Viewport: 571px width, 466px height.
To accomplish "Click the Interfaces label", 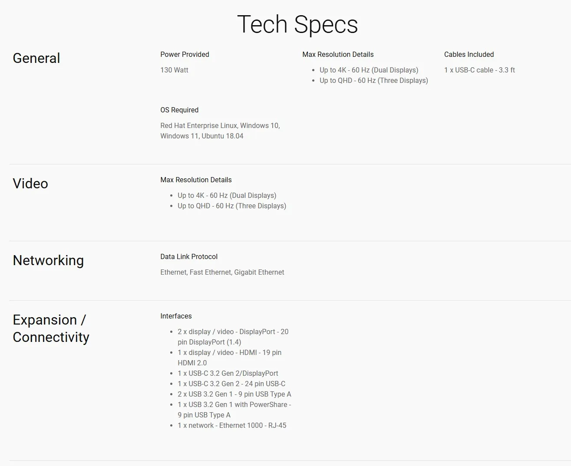I will coord(176,316).
